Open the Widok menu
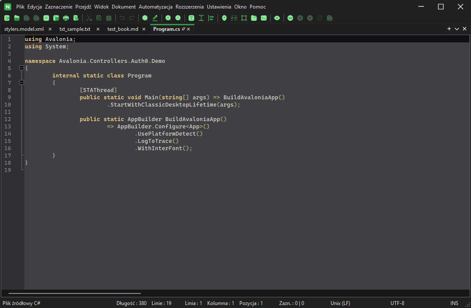Image resolution: width=471 pixels, height=308 pixels. pos(101,6)
